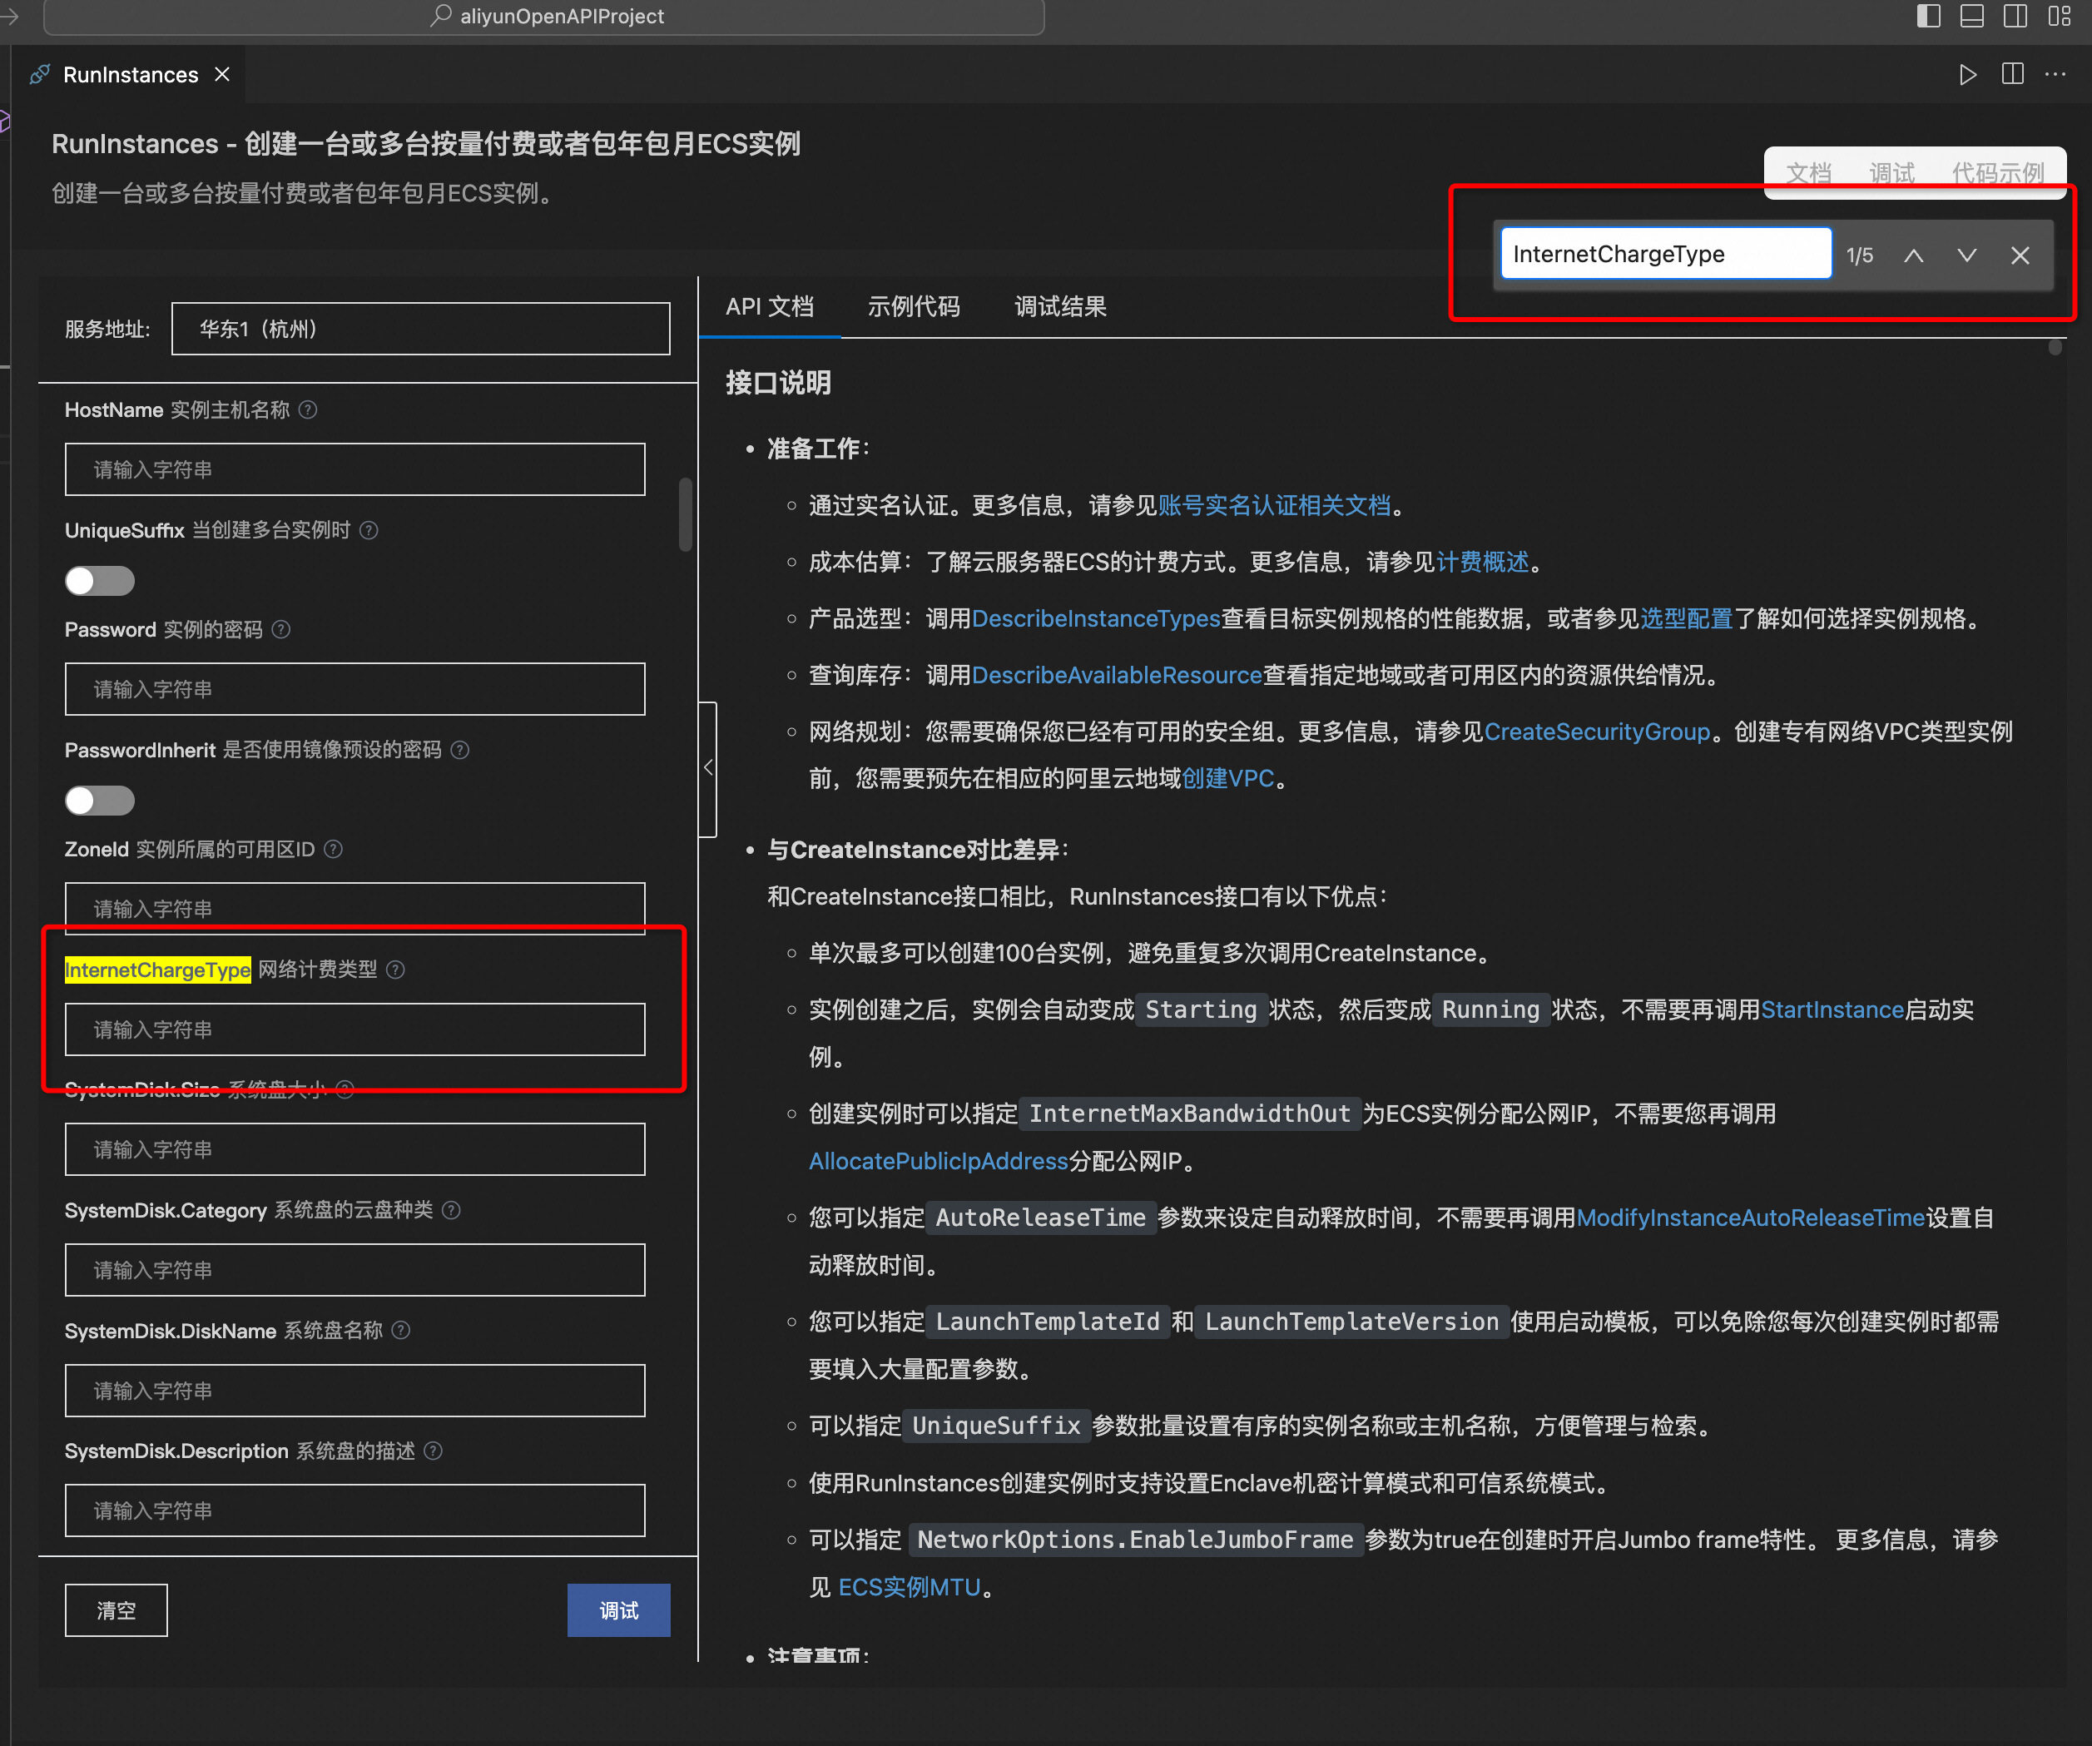Open the DescribeInstanceTypes link
Screen dimensions: 2092x1746
(x=1095, y=619)
